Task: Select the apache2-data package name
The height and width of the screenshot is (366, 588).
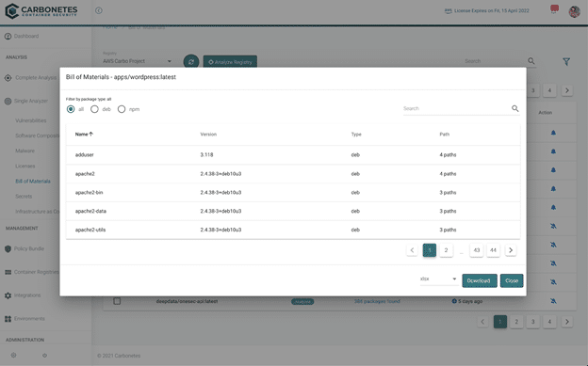Action: (90, 212)
